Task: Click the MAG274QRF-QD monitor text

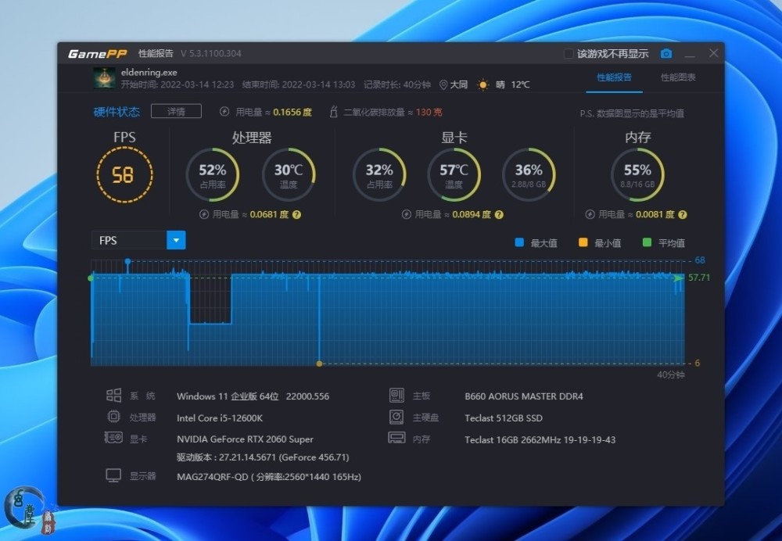Action: pos(269,477)
